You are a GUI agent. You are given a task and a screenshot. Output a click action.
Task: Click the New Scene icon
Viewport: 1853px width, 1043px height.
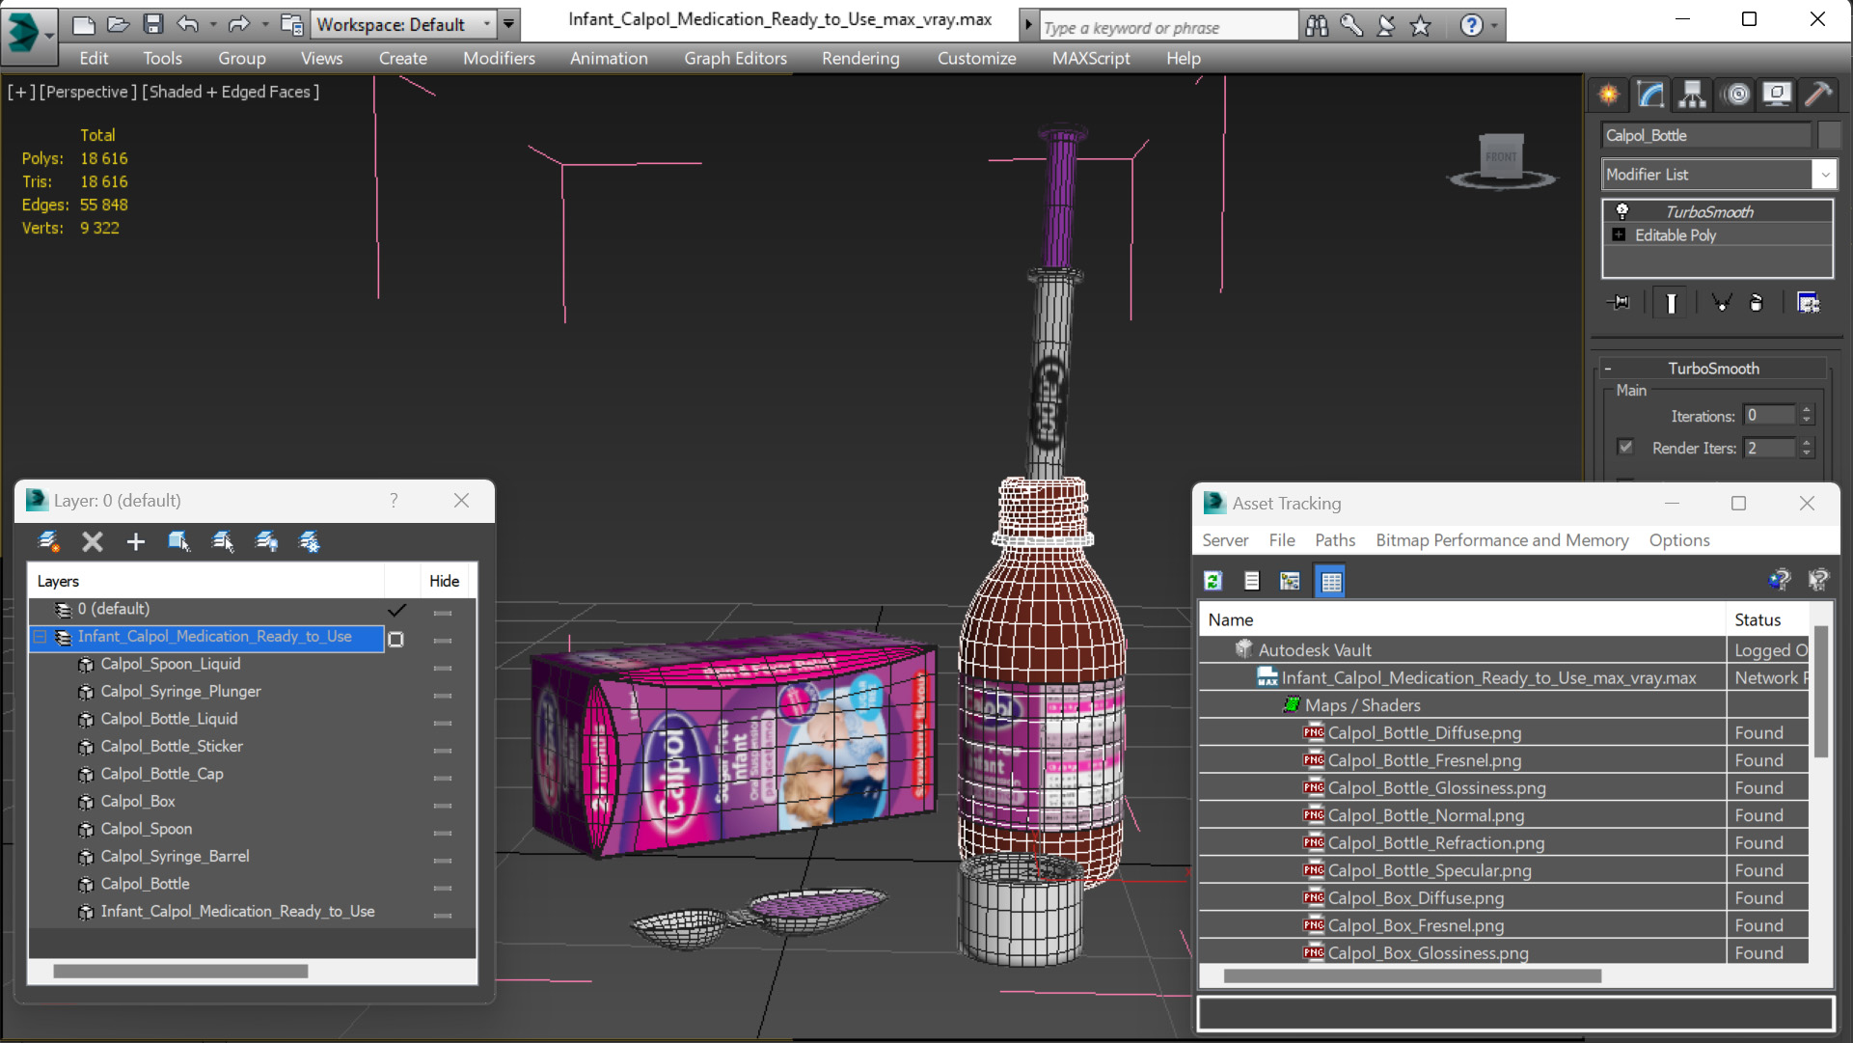coord(84,24)
